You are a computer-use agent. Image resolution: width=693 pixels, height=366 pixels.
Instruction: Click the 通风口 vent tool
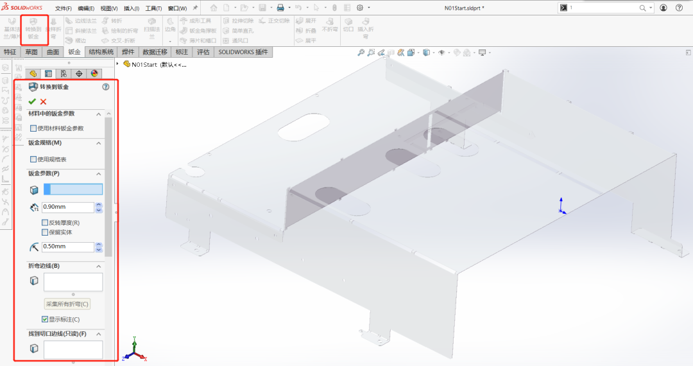click(x=235, y=40)
